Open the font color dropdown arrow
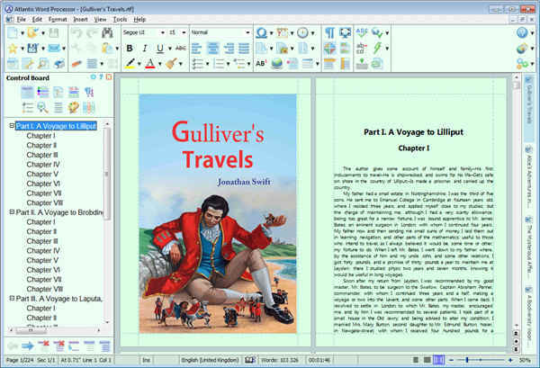 point(160,64)
